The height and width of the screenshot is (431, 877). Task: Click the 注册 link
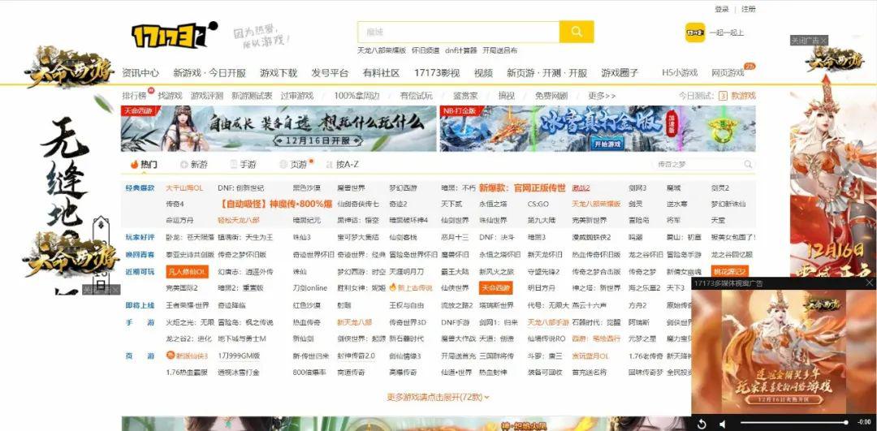point(749,9)
